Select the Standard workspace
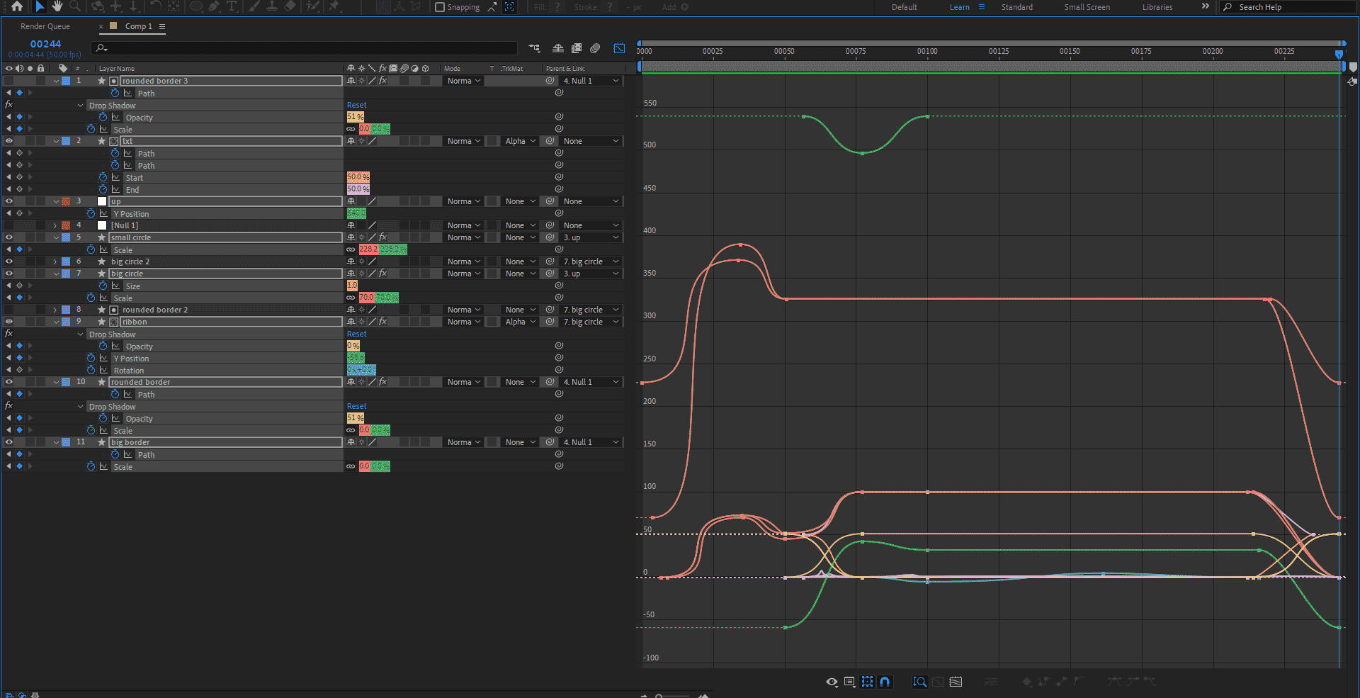This screenshot has height=698, width=1360. (1016, 7)
